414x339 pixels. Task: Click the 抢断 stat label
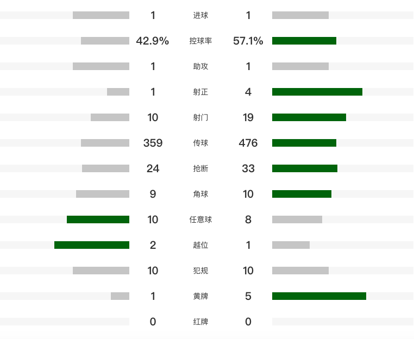(200, 168)
